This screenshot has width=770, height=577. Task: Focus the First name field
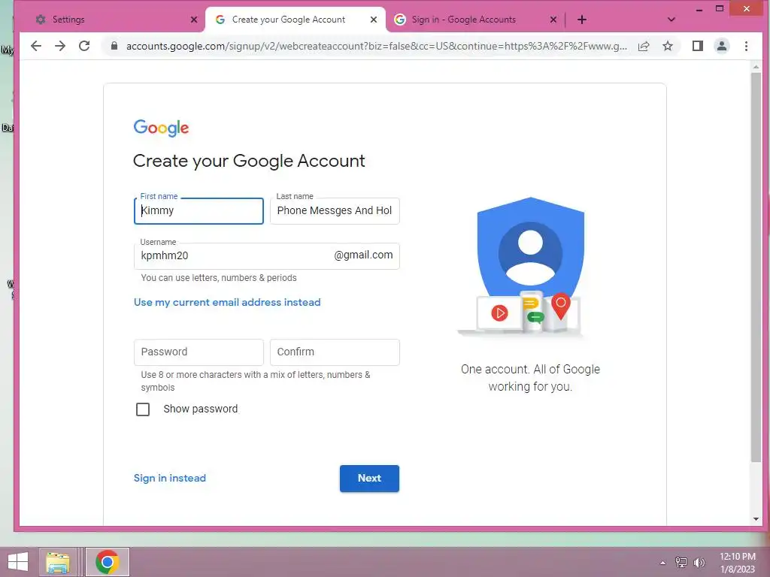click(199, 211)
